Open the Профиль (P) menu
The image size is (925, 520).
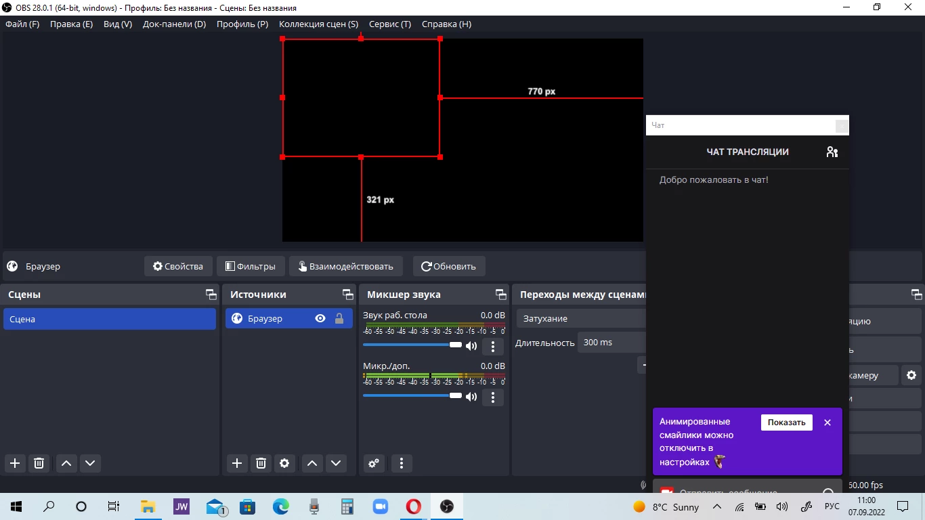coord(242,24)
